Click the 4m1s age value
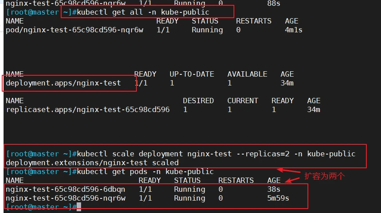The width and height of the screenshot is (381, 213). 294,30
